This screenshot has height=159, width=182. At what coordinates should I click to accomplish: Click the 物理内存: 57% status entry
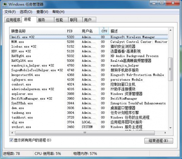point(85,154)
